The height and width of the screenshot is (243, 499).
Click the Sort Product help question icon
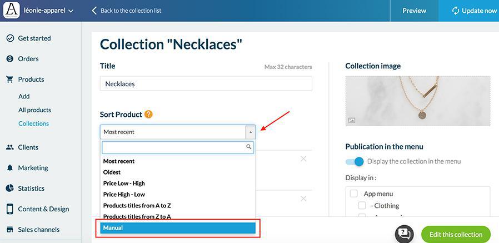148,115
